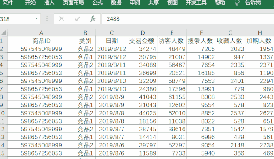
Task: Select cell with value 32209
Action: (x=143, y=81)
